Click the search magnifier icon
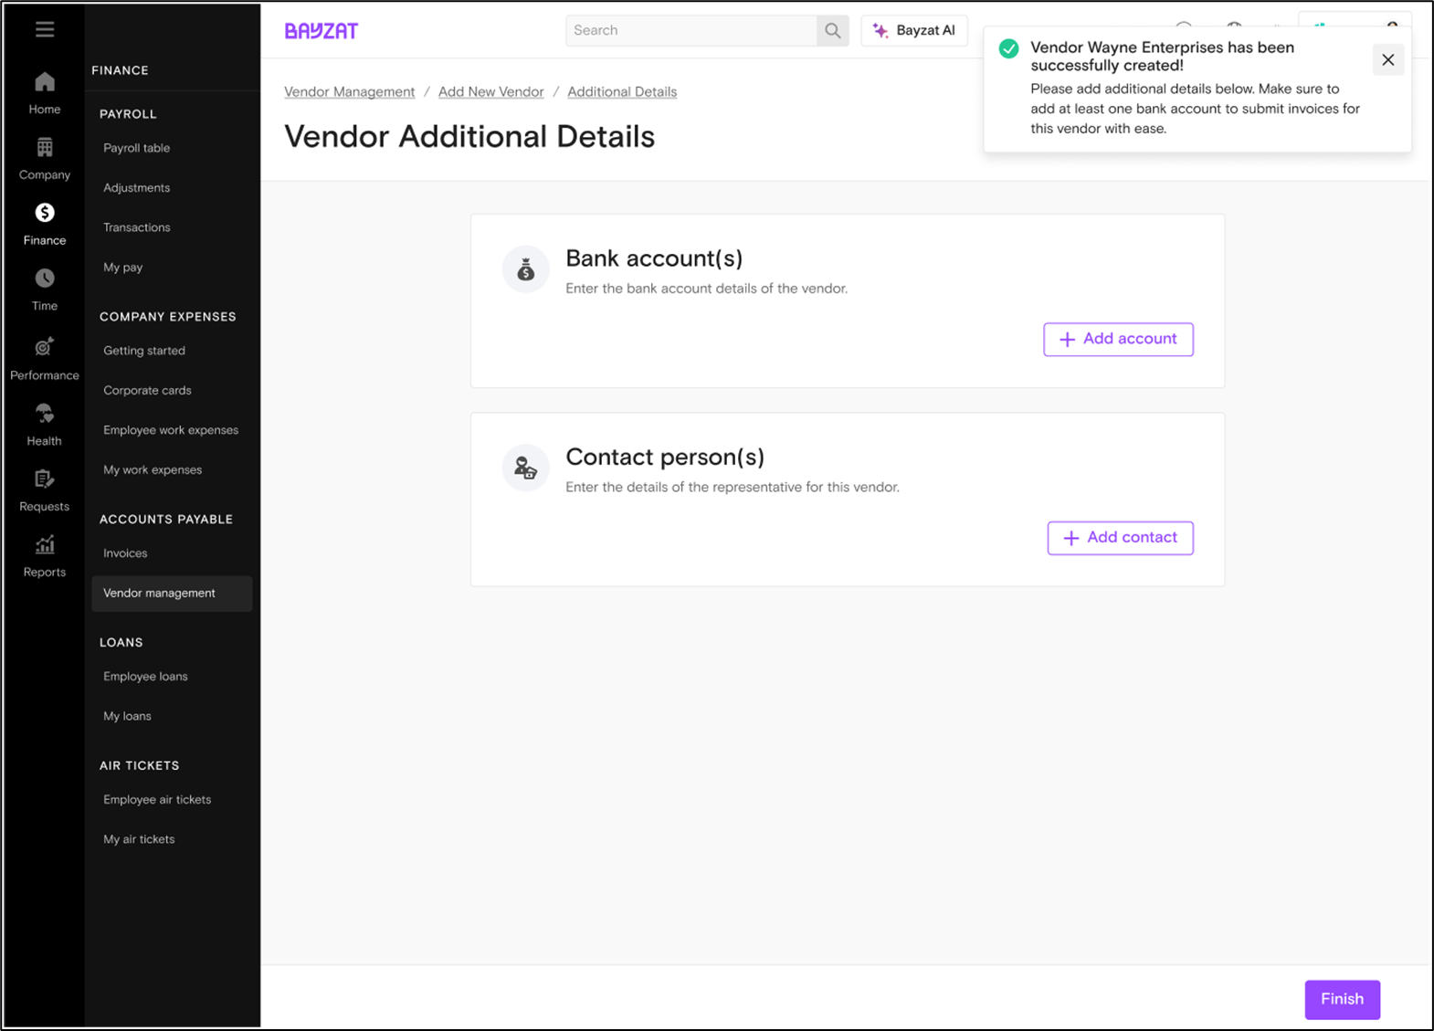The image size is (1434, 1031). point(832,30)
